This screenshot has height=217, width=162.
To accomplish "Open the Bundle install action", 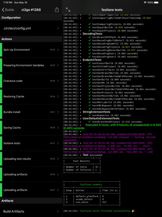I will click(31, 112).
